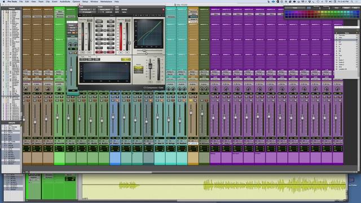Click the left red button in plugin center section
The height and width of the screenshot is (203, 361).
(x=99, y=52)
